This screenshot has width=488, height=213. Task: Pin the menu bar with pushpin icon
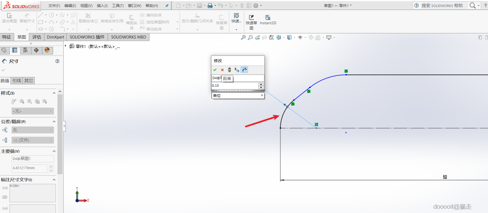pos(167,6)
